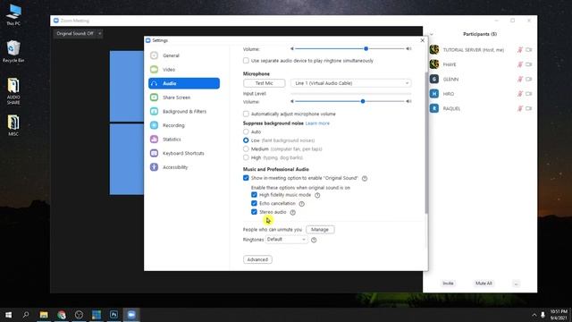Image resolution: width=572 pixels, height=322 pixels.
Task: Open Statistics settings section
Action: 184,140
